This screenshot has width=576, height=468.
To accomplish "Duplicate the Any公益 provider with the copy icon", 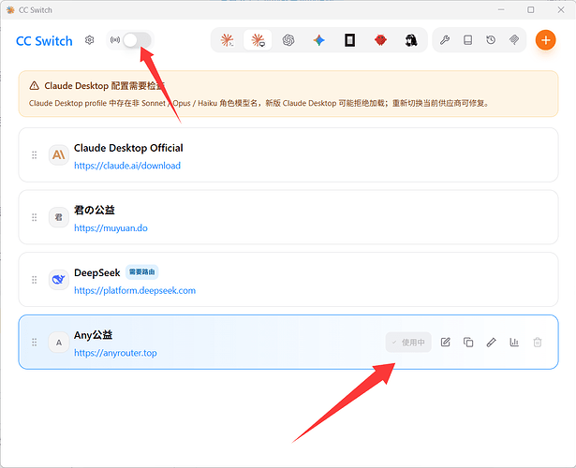I will (468, 342).
